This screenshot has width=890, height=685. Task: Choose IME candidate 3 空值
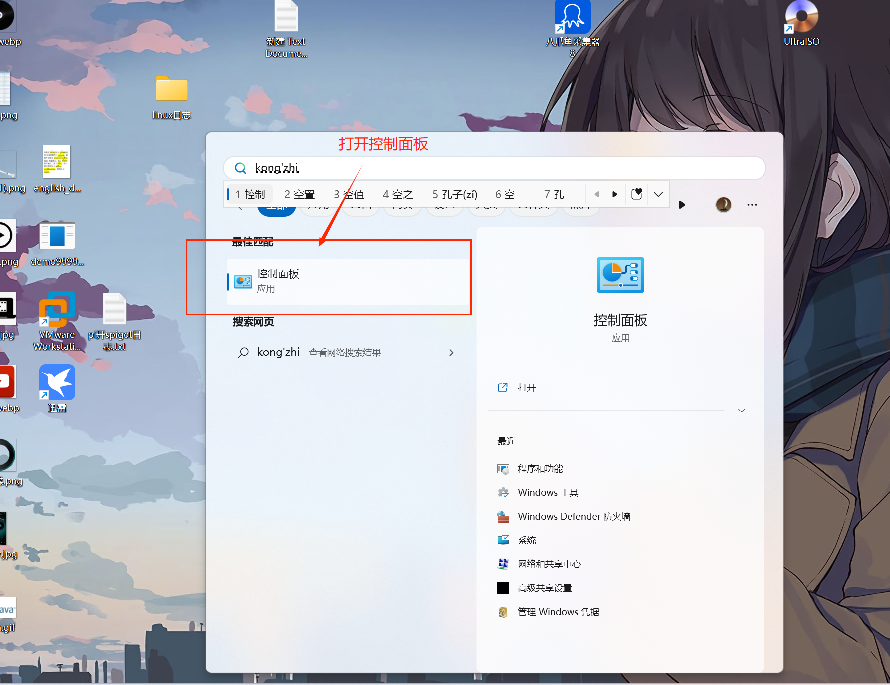point(349,194)
